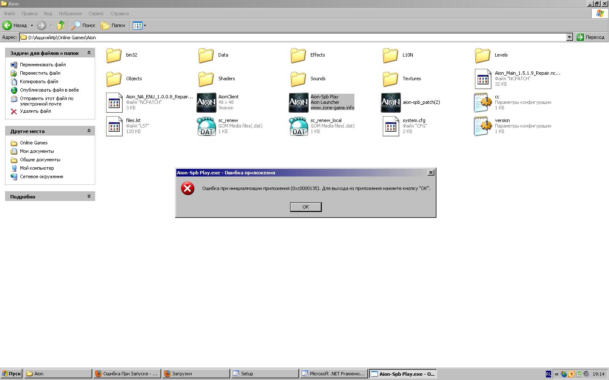Toggle the Папки folders pane
This screenshot has height=380, width=609.
tap(113, 25)
